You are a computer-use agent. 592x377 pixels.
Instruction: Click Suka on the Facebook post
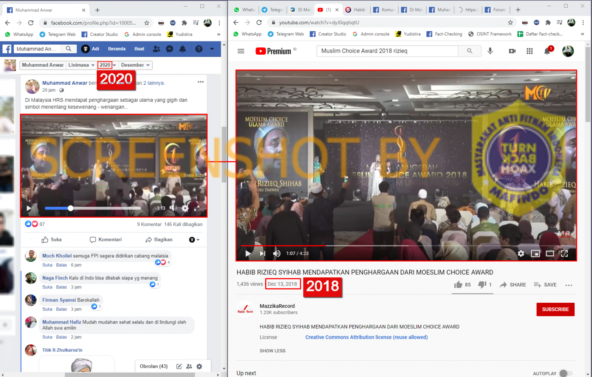click(52, 240)
